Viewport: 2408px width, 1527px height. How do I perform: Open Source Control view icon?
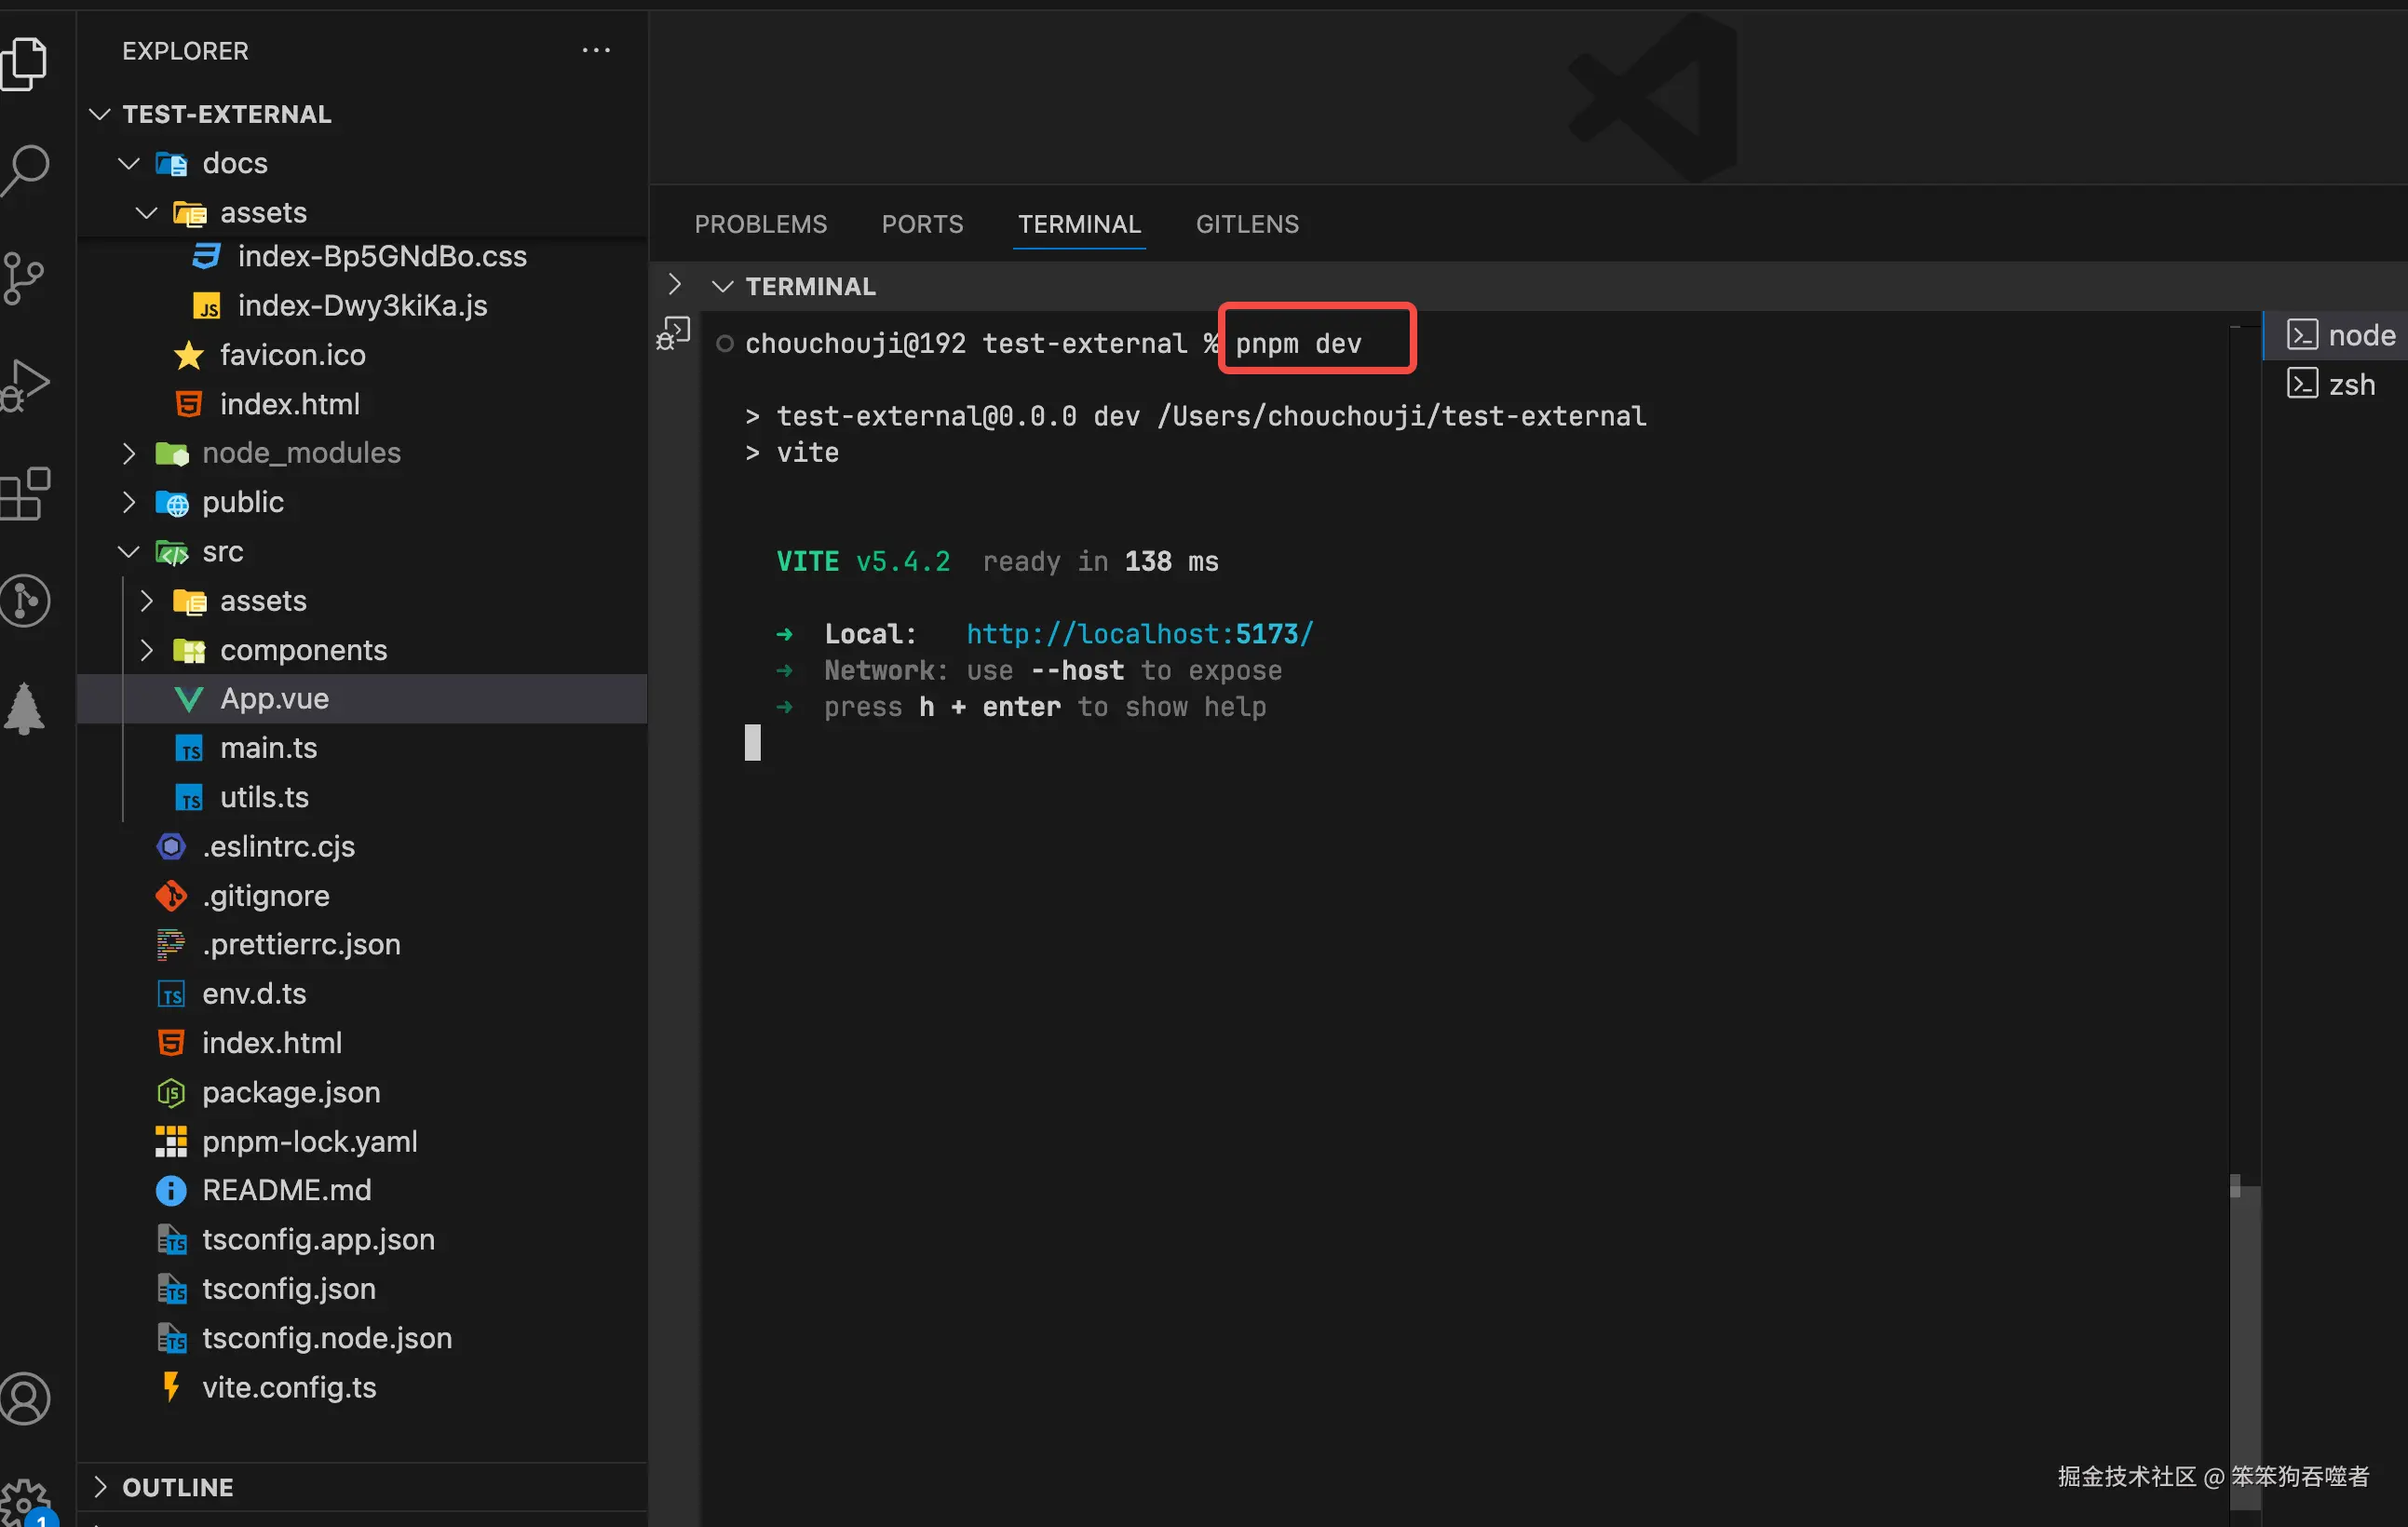pyautogui.click(x=24, y=278)
